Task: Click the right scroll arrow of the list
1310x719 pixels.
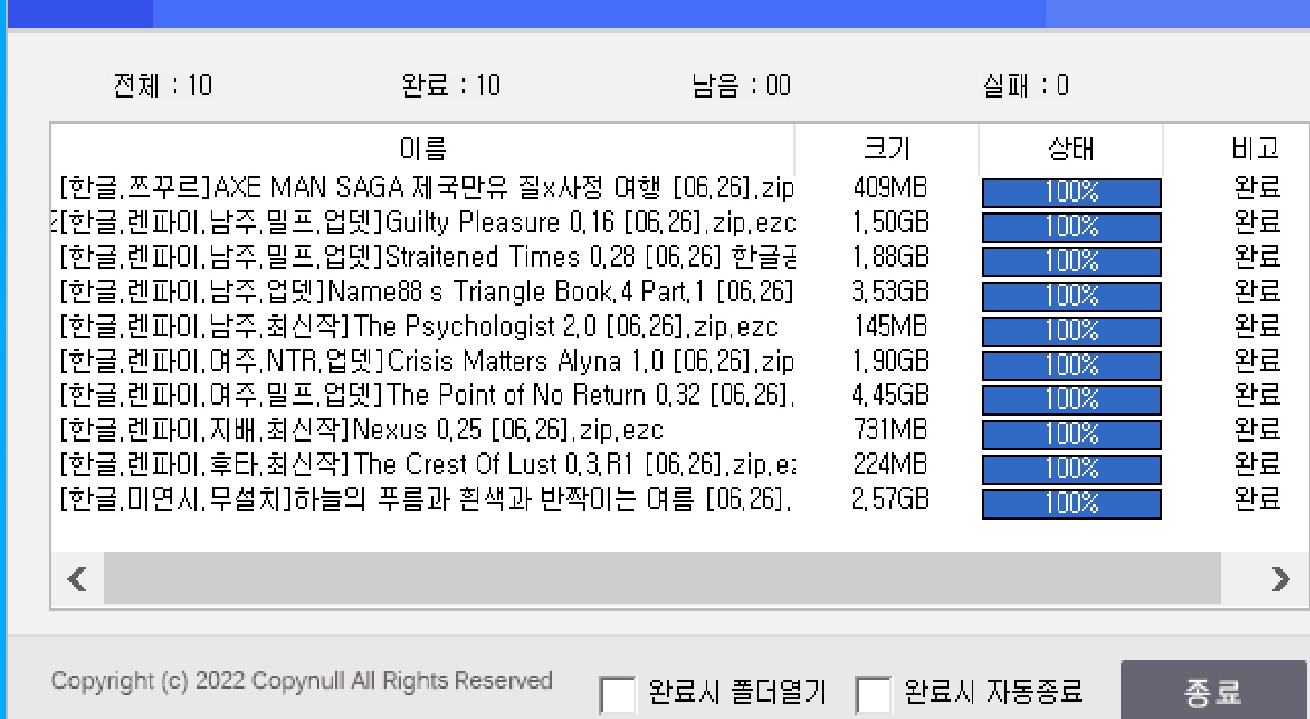Action: 1280,578
